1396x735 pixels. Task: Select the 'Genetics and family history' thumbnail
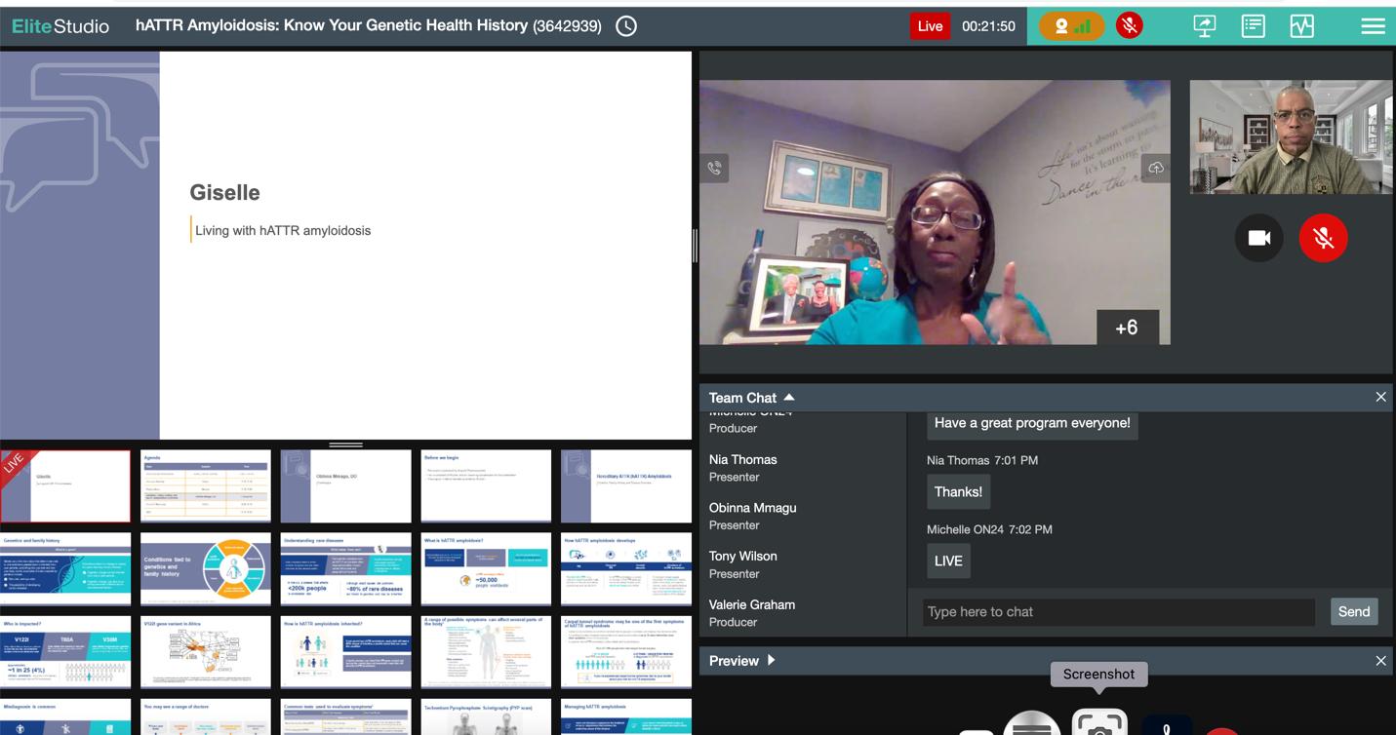pyautogui.click(x=65, y=569)
